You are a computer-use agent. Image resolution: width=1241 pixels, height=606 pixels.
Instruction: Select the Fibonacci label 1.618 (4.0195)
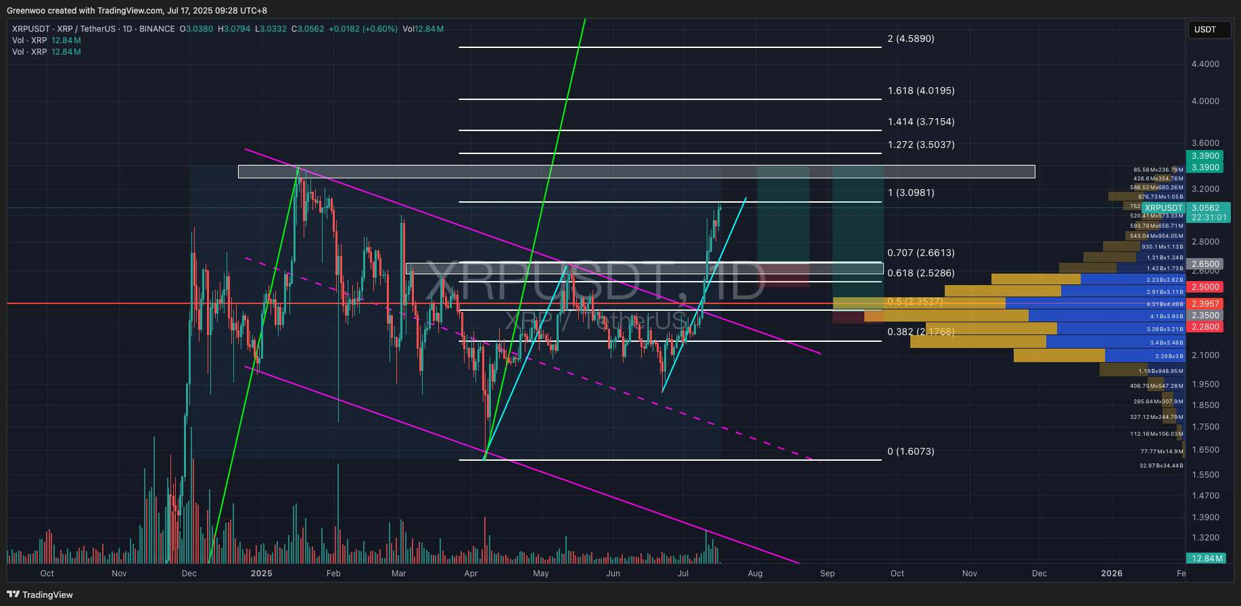pos(921,91)
